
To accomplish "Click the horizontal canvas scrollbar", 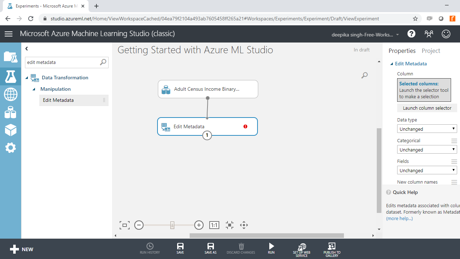I will tap(266, 235).
